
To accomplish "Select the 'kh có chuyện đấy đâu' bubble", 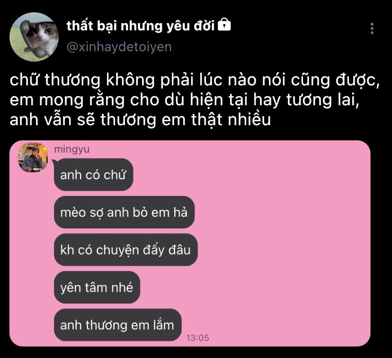I will tap(126, 250).
